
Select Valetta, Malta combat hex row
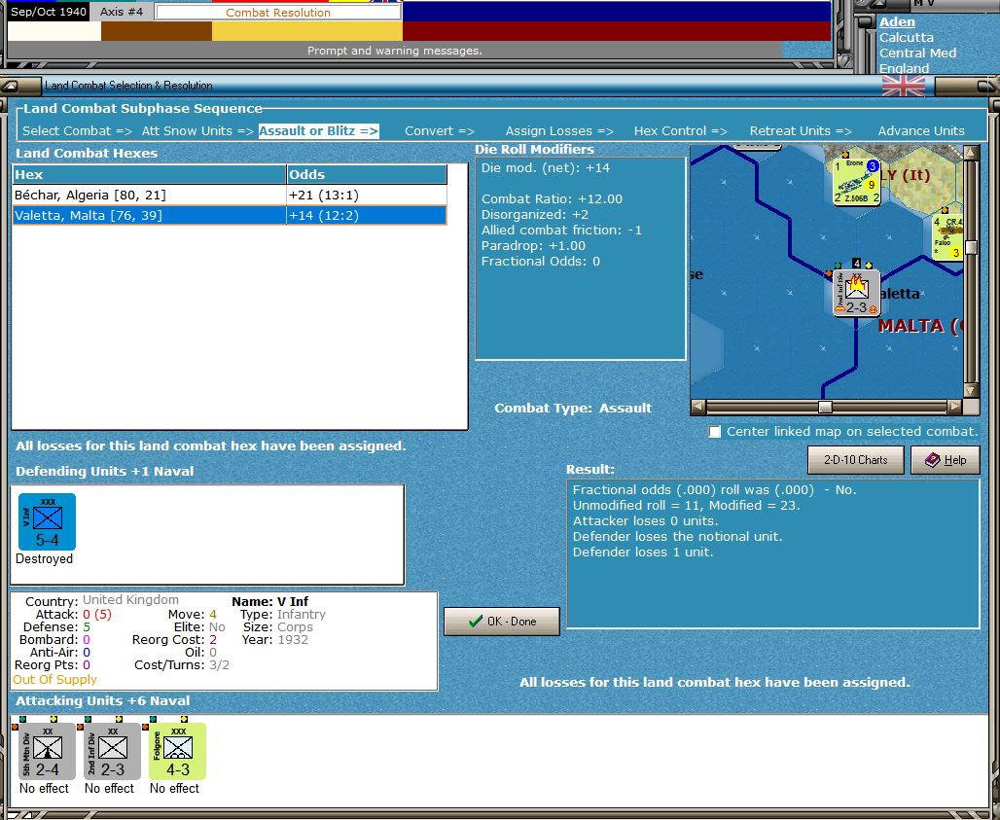click(230, 216)
